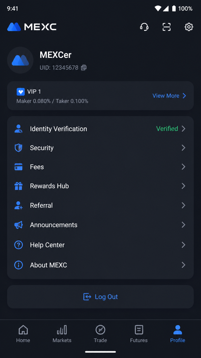The height and width of the screenshot is (358, 201).
Task: Open the About MEXC label
Action: (49, 265)
